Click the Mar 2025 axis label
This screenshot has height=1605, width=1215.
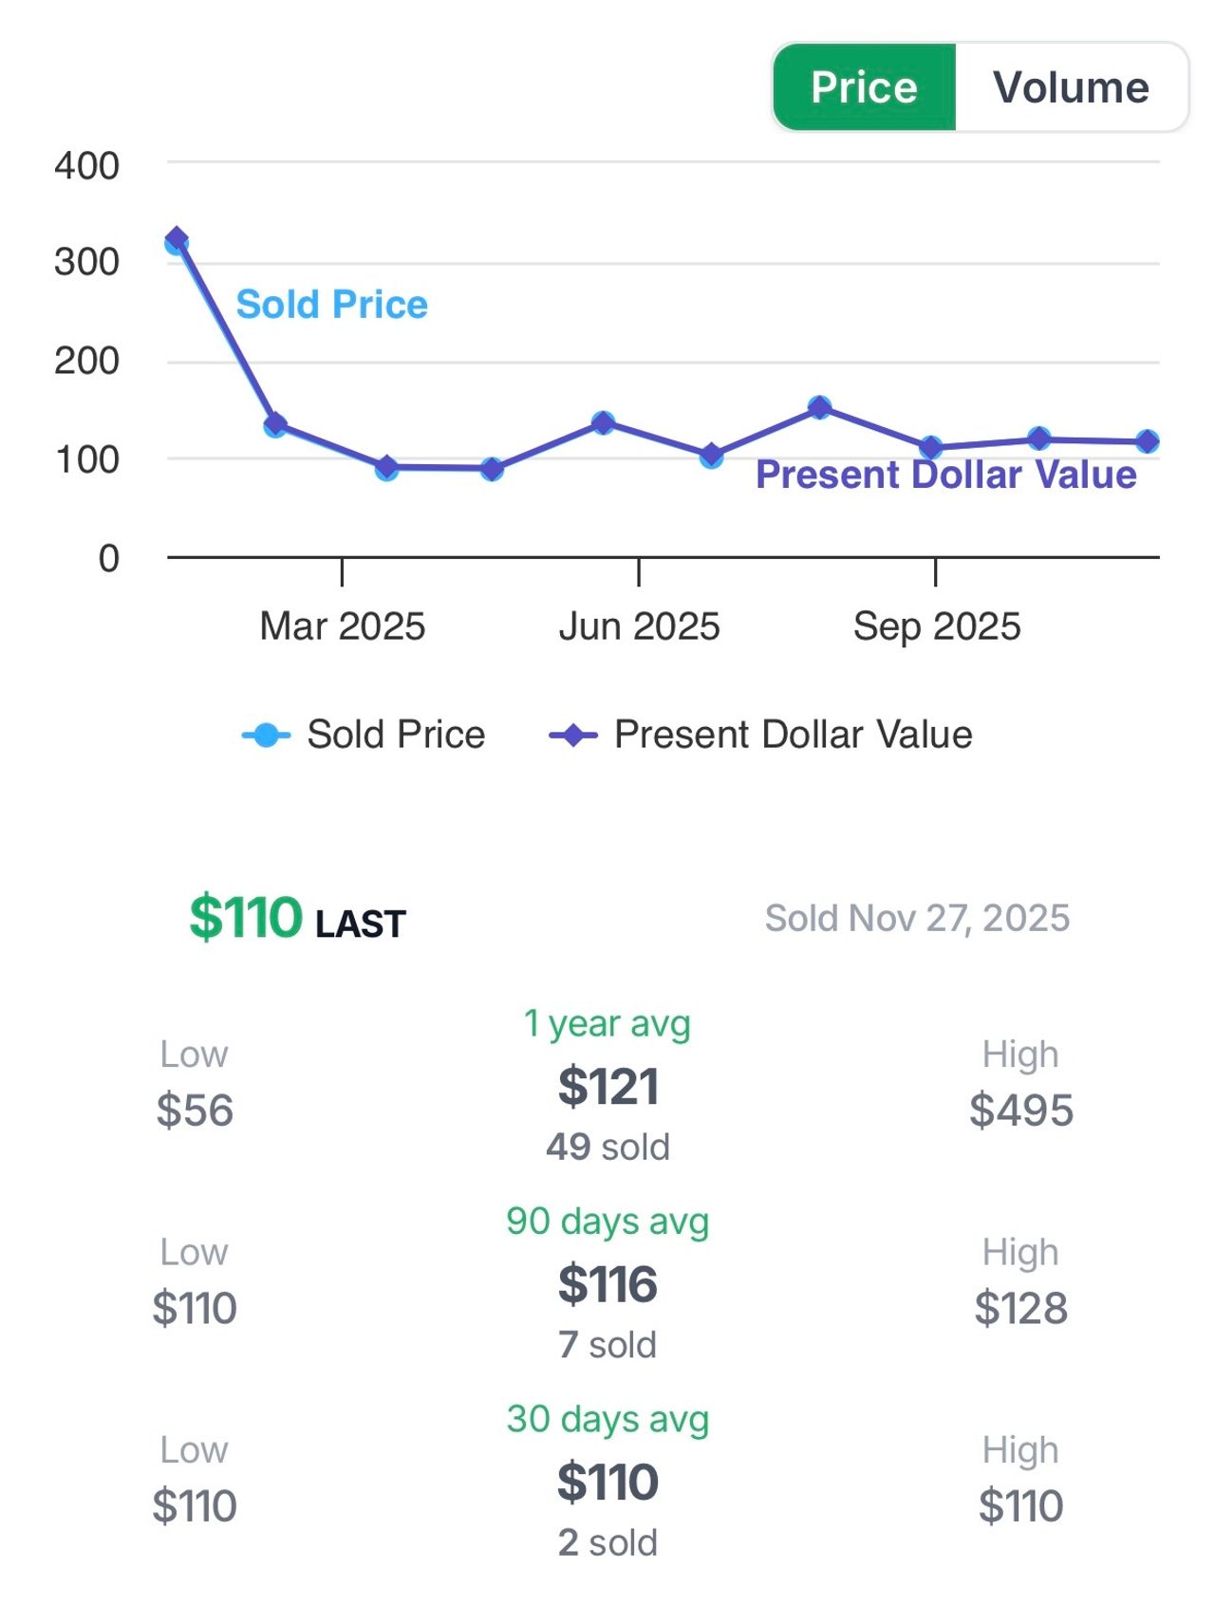[342, 626]
